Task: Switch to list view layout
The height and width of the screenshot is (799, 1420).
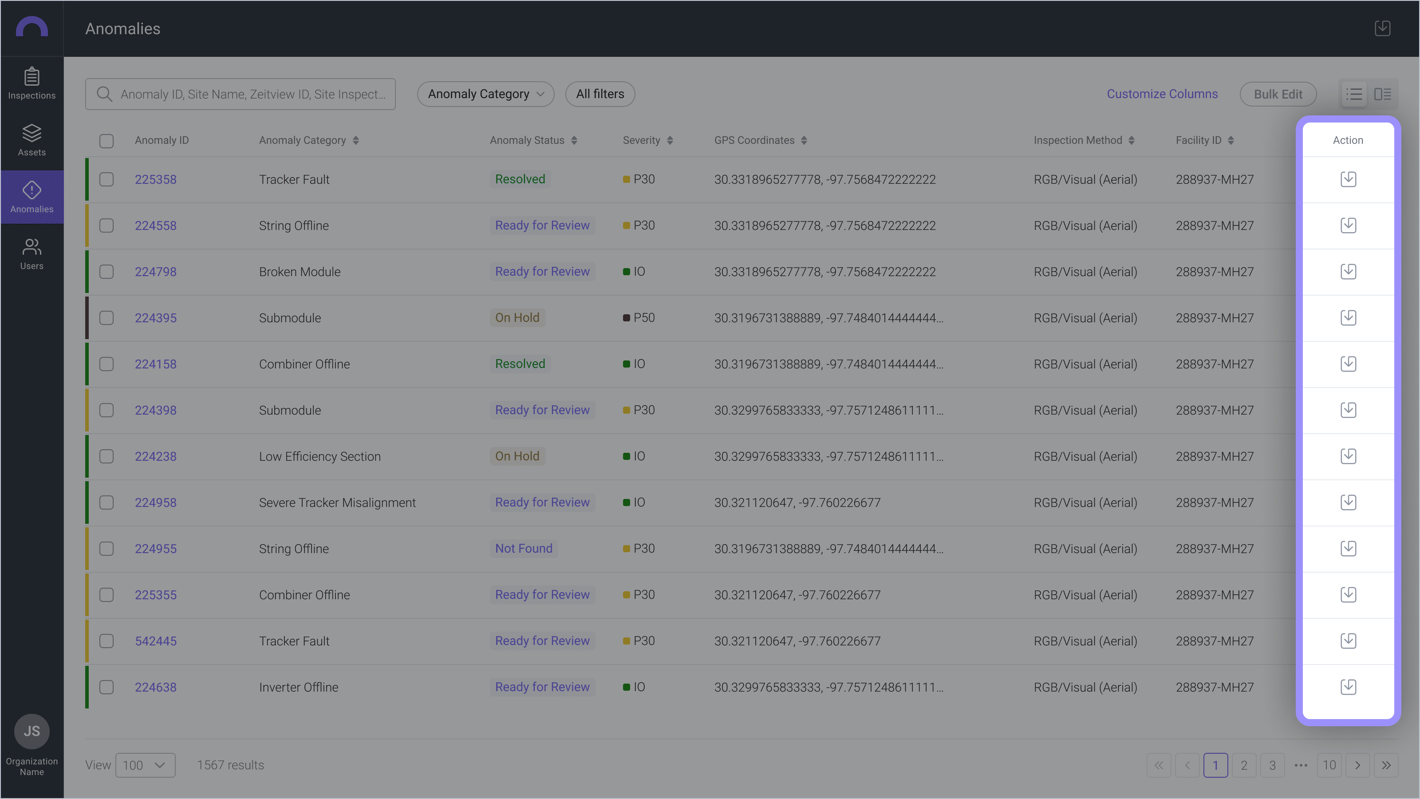Action: (x=1355, y=94)
